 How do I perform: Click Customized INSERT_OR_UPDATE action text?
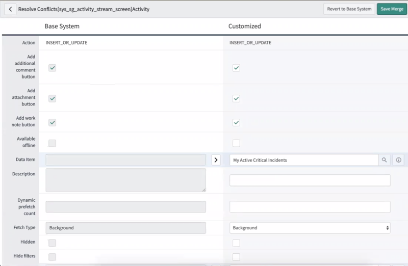[250, 43]
